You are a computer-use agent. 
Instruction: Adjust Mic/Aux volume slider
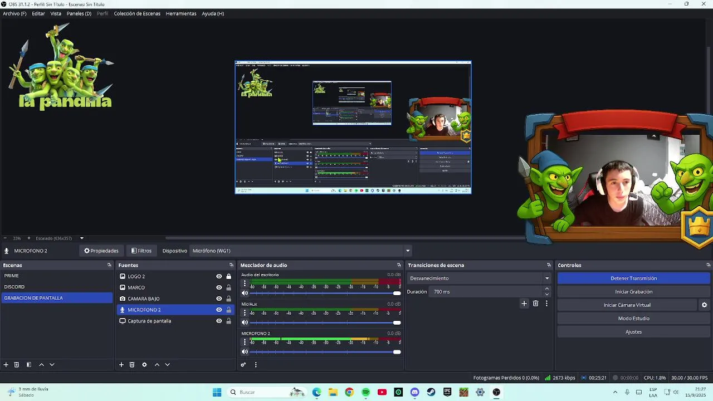coord(325,322)
